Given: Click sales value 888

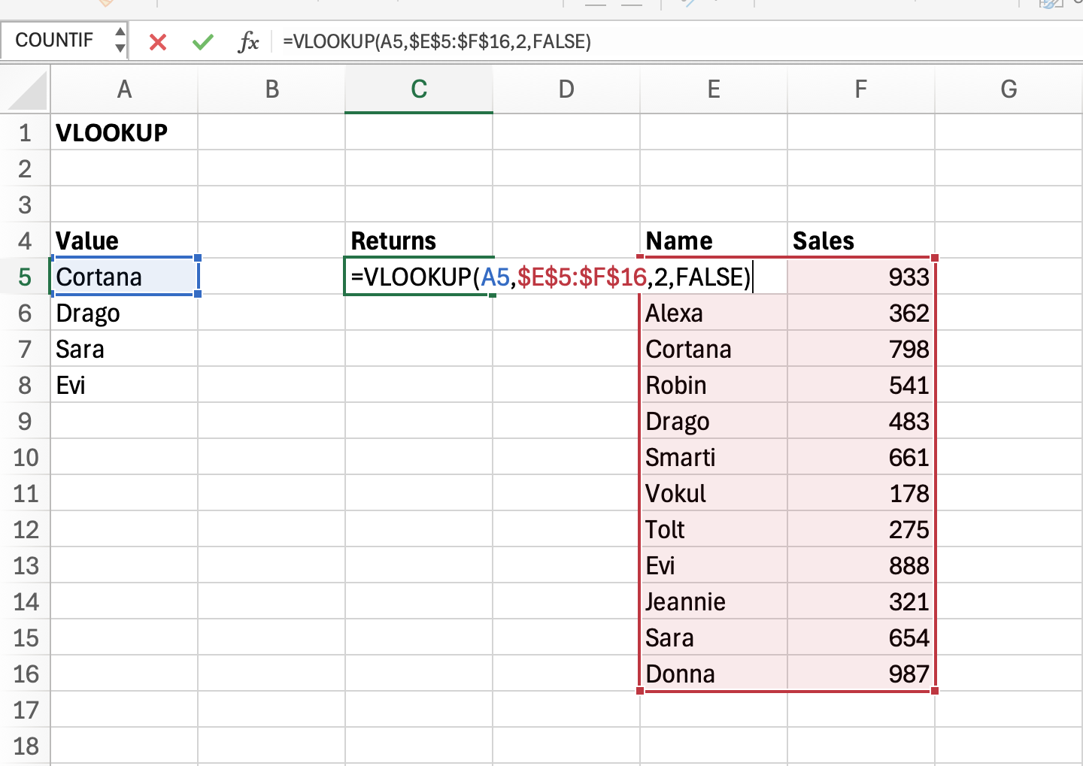Looking at the screenshot, I should click(x=861, y=565).
